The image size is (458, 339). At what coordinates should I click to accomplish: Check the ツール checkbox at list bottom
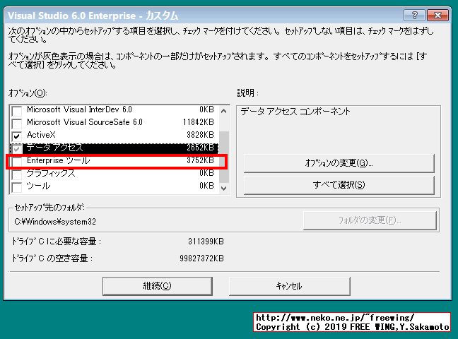[17, 187]
